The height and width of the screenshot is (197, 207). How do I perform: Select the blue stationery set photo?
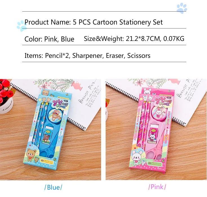pos(51,130)
